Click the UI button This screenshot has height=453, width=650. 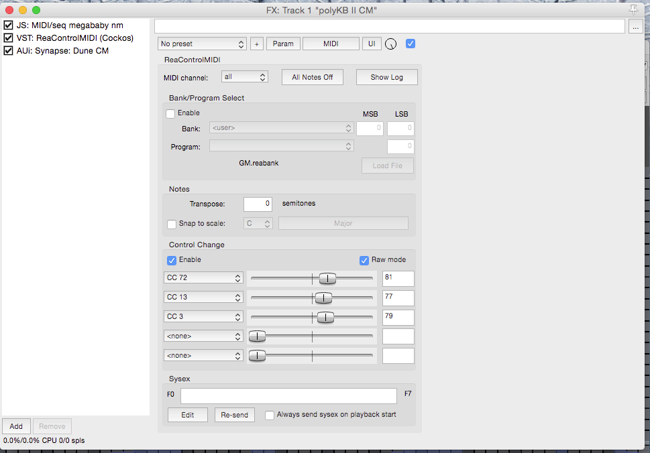point(372,44)
